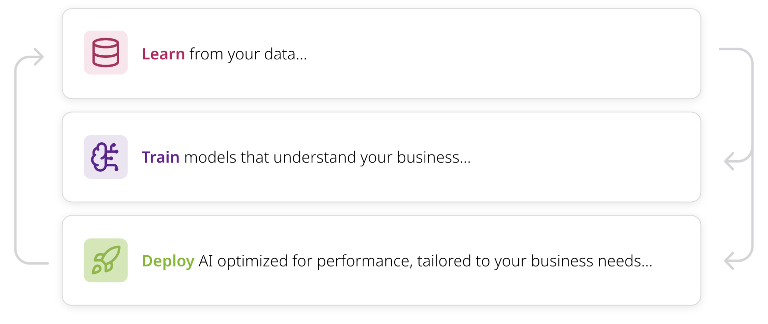Screen dimensions: 768x324
Task: Click the arrowhead pointing at the Deploy card
Action: click(729, 261)
